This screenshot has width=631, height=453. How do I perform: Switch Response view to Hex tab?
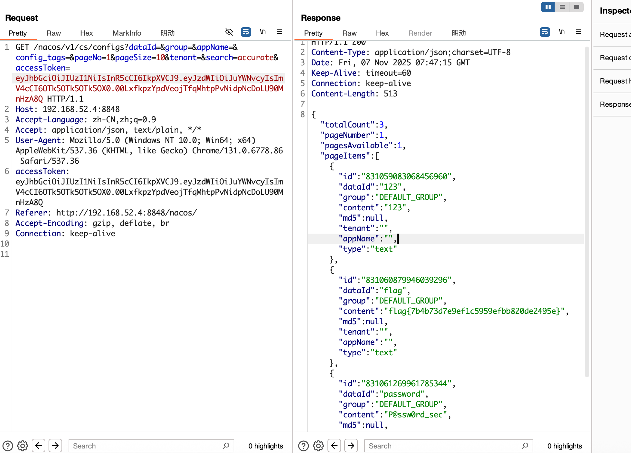382,33
